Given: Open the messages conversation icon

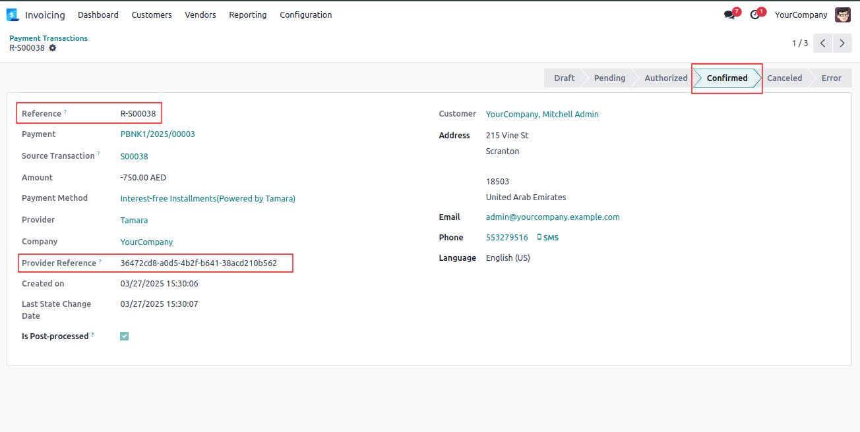Looking at the screenshot, I should click(x=729, y=14).
